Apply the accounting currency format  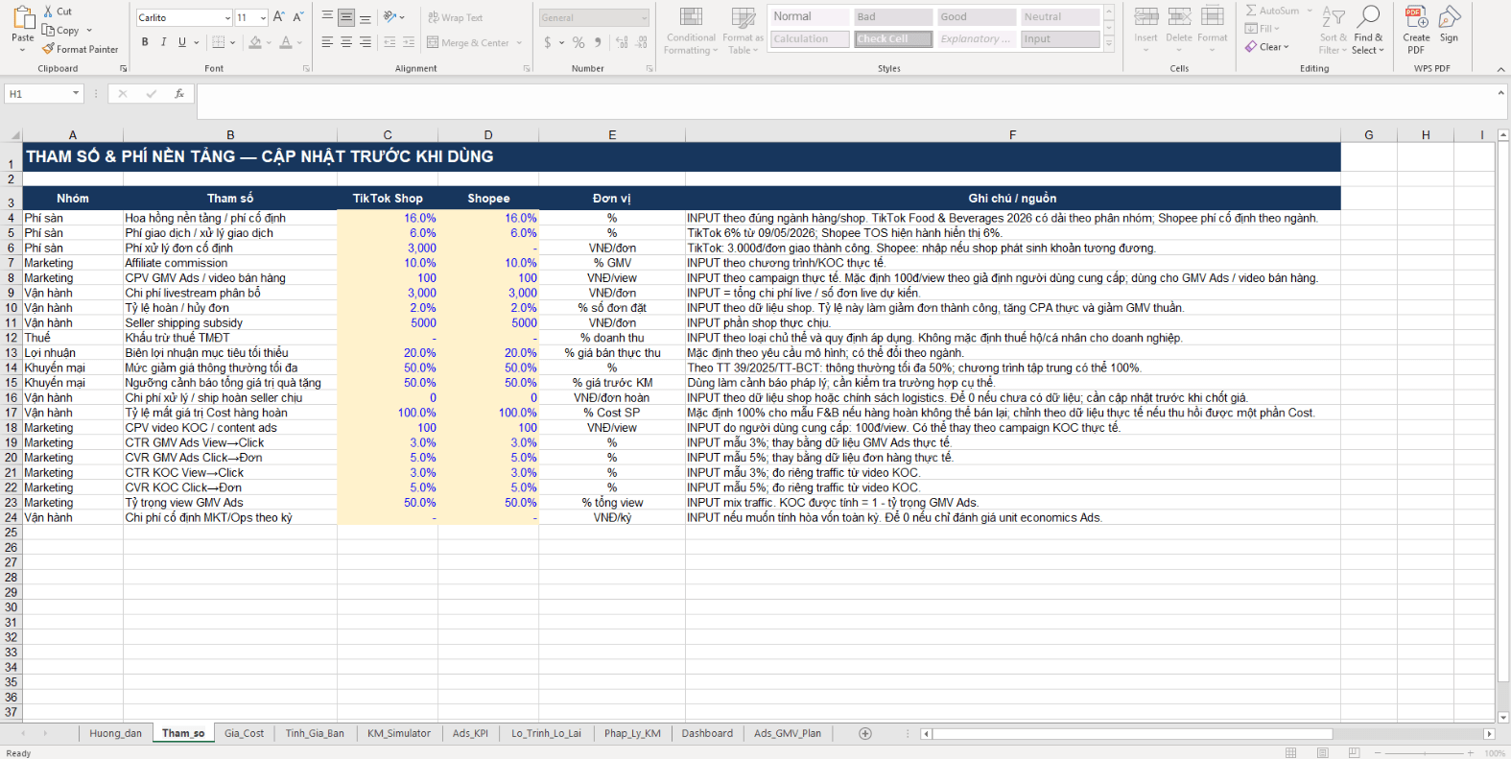pos(548,42)
